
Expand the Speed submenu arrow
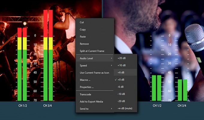tap(111, 65)
